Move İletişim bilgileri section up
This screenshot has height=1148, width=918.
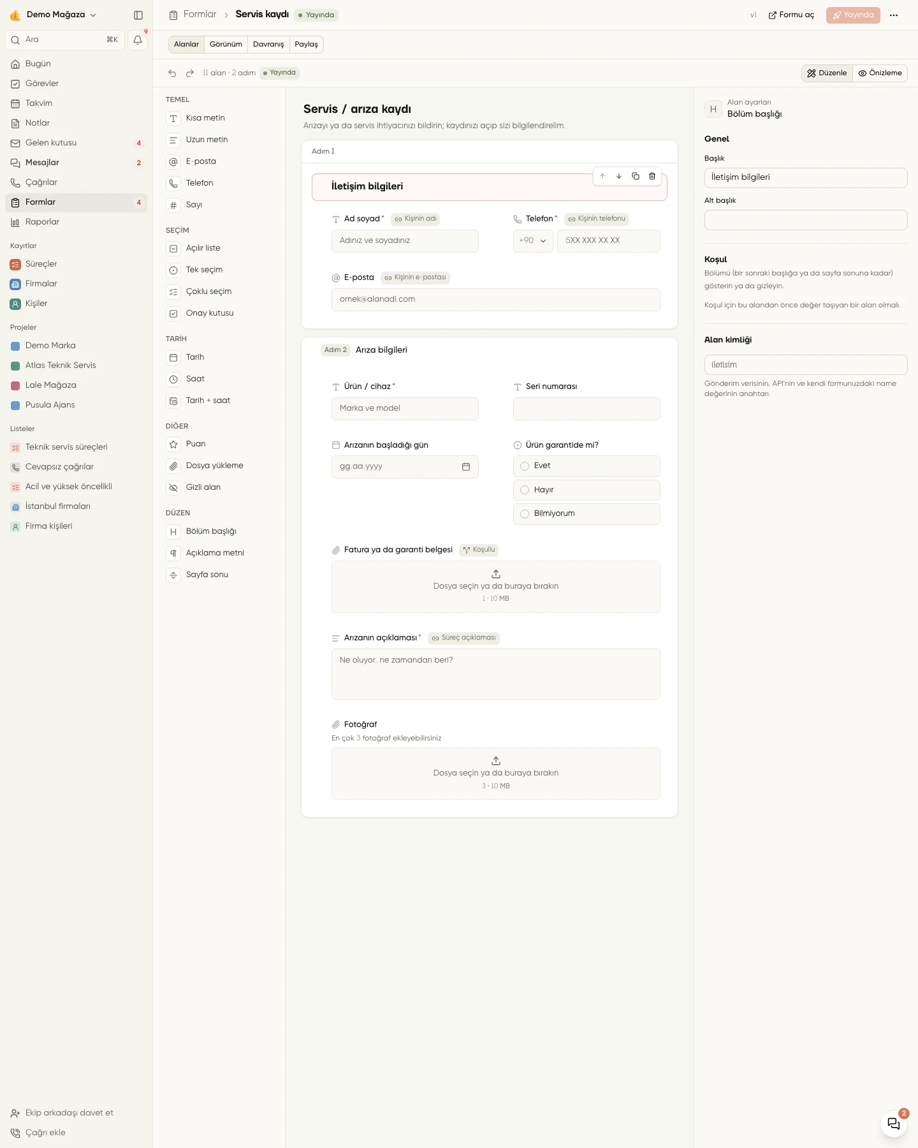[602, 176]
